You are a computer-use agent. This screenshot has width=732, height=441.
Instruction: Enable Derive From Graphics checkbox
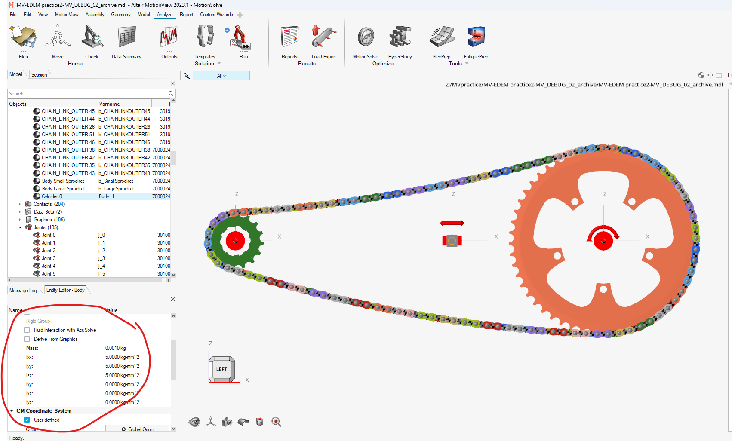27,339
